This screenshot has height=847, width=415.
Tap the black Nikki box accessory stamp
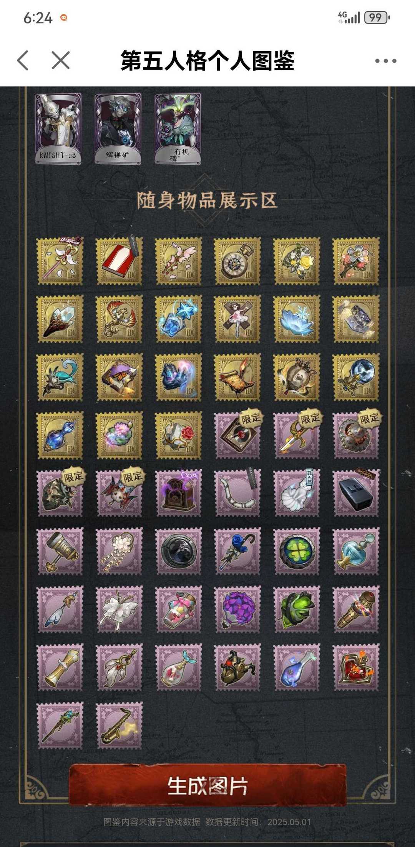coord(356,493)
